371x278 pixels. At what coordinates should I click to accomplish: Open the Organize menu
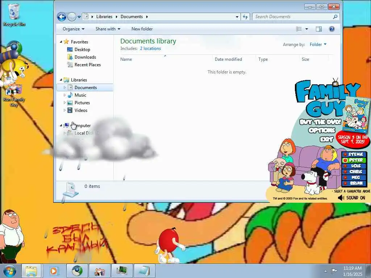point(73,29)
